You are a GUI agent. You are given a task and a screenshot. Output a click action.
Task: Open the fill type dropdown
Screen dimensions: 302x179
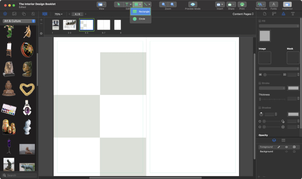(x=279, y=26)
